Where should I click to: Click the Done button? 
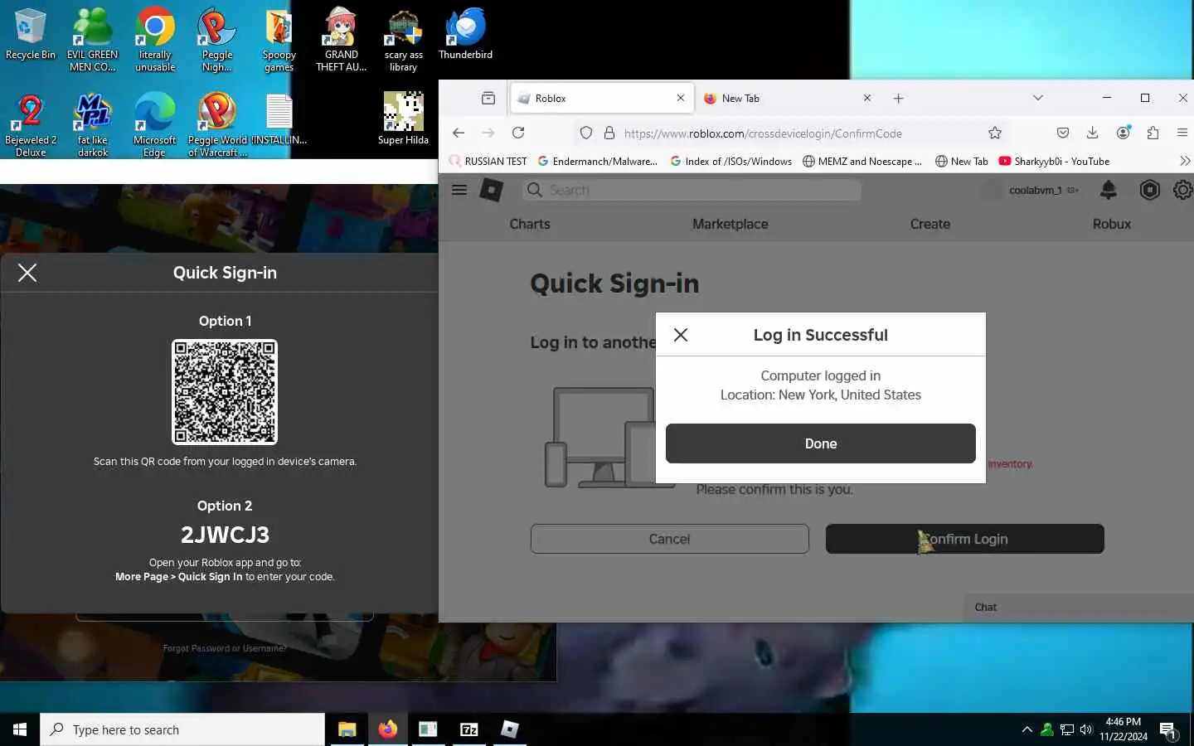[x=821, y=443]
